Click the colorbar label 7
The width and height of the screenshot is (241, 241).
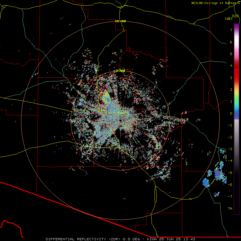point(231,30)
